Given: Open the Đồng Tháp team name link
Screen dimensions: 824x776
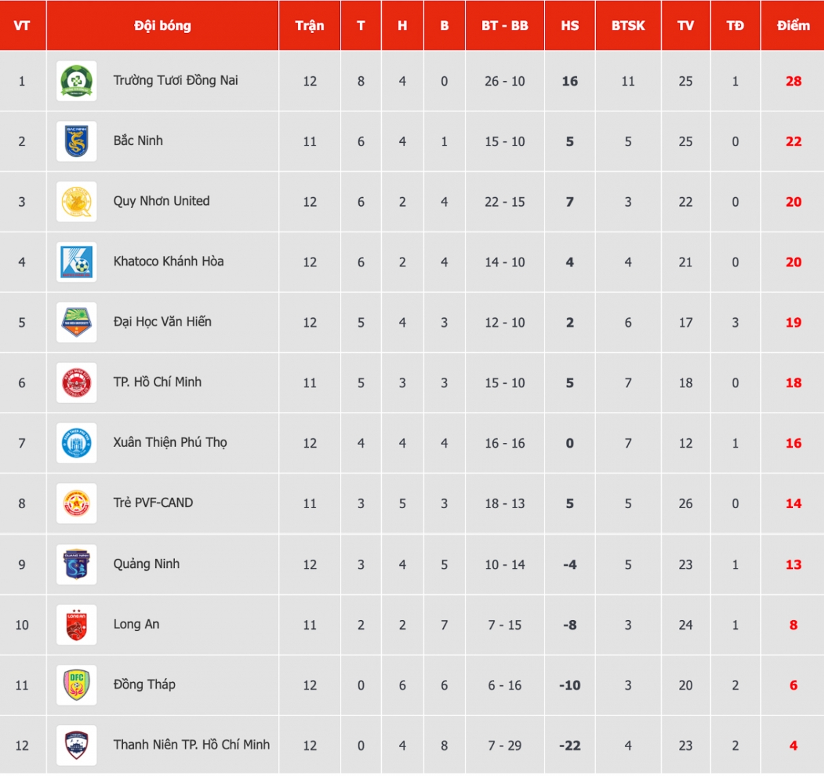Looking at the screenshot, I should tap(144, 685).
